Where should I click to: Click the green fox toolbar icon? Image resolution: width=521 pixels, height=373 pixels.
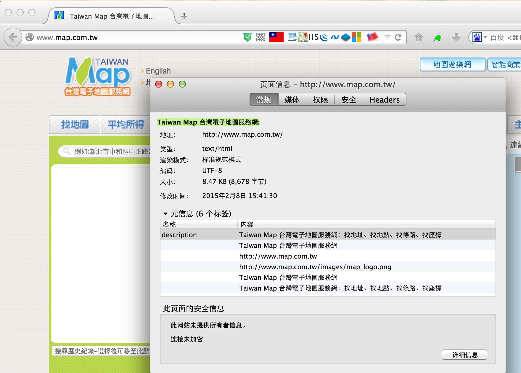pos(438,37)
